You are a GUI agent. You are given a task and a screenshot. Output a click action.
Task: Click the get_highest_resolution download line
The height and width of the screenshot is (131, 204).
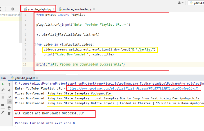[x=100, y=50]
